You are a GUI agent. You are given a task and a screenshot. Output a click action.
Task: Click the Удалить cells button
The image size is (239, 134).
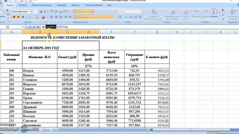[205, 14]
